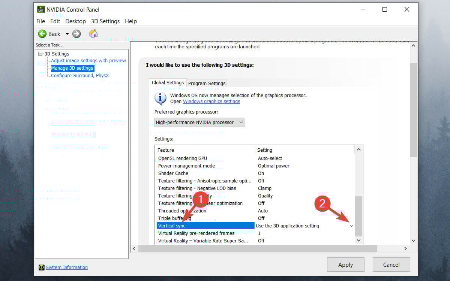The height and width of the screenshot is (281, 450).
Task: Close the NVIDIA Control Panel window
Action: point(407,9)
